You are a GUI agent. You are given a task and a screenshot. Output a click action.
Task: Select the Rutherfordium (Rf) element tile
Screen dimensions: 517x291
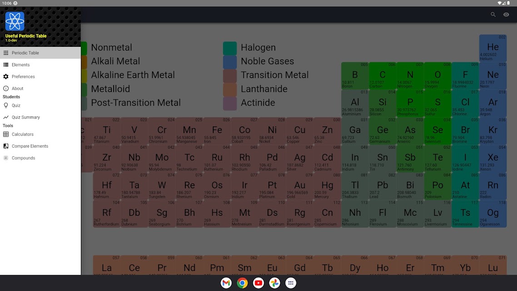tap(106, 214)
